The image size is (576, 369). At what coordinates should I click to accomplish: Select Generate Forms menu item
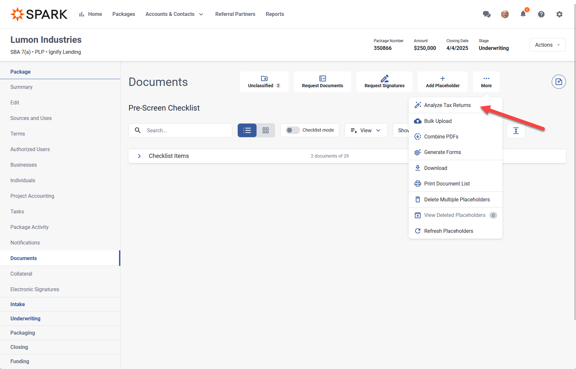tap(455, 152)
